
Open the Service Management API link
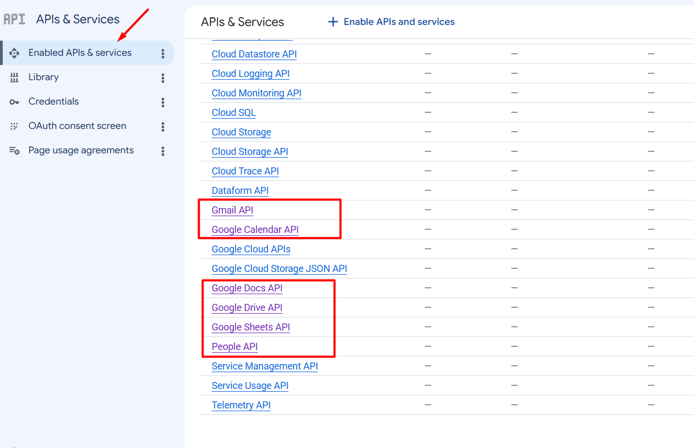[x=265, y=366]
